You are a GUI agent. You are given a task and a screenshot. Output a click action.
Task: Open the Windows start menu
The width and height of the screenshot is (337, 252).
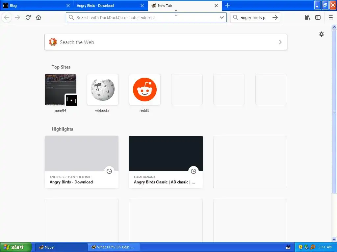16,247
